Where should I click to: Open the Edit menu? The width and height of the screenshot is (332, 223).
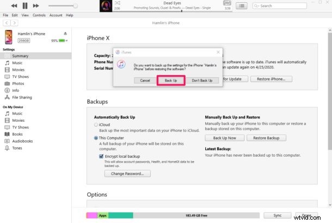15,15
